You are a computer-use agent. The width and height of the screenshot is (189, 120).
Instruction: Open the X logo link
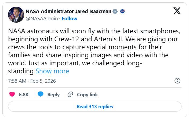177,11
